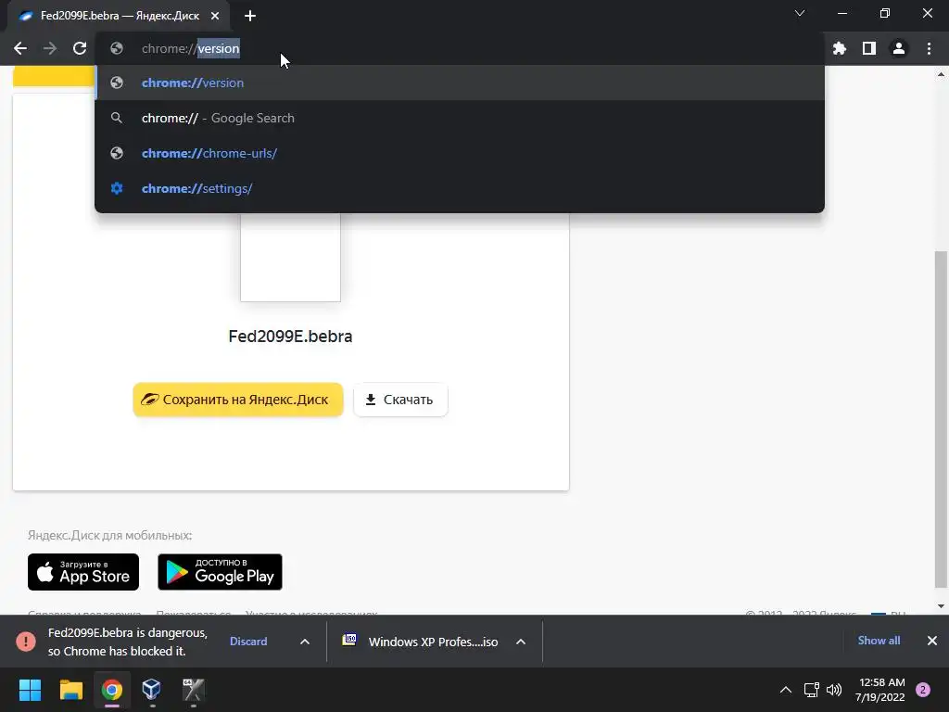Click the red dangerous download warning icon
The height and width of the screenshot is (712, 949).
(26, 642)
